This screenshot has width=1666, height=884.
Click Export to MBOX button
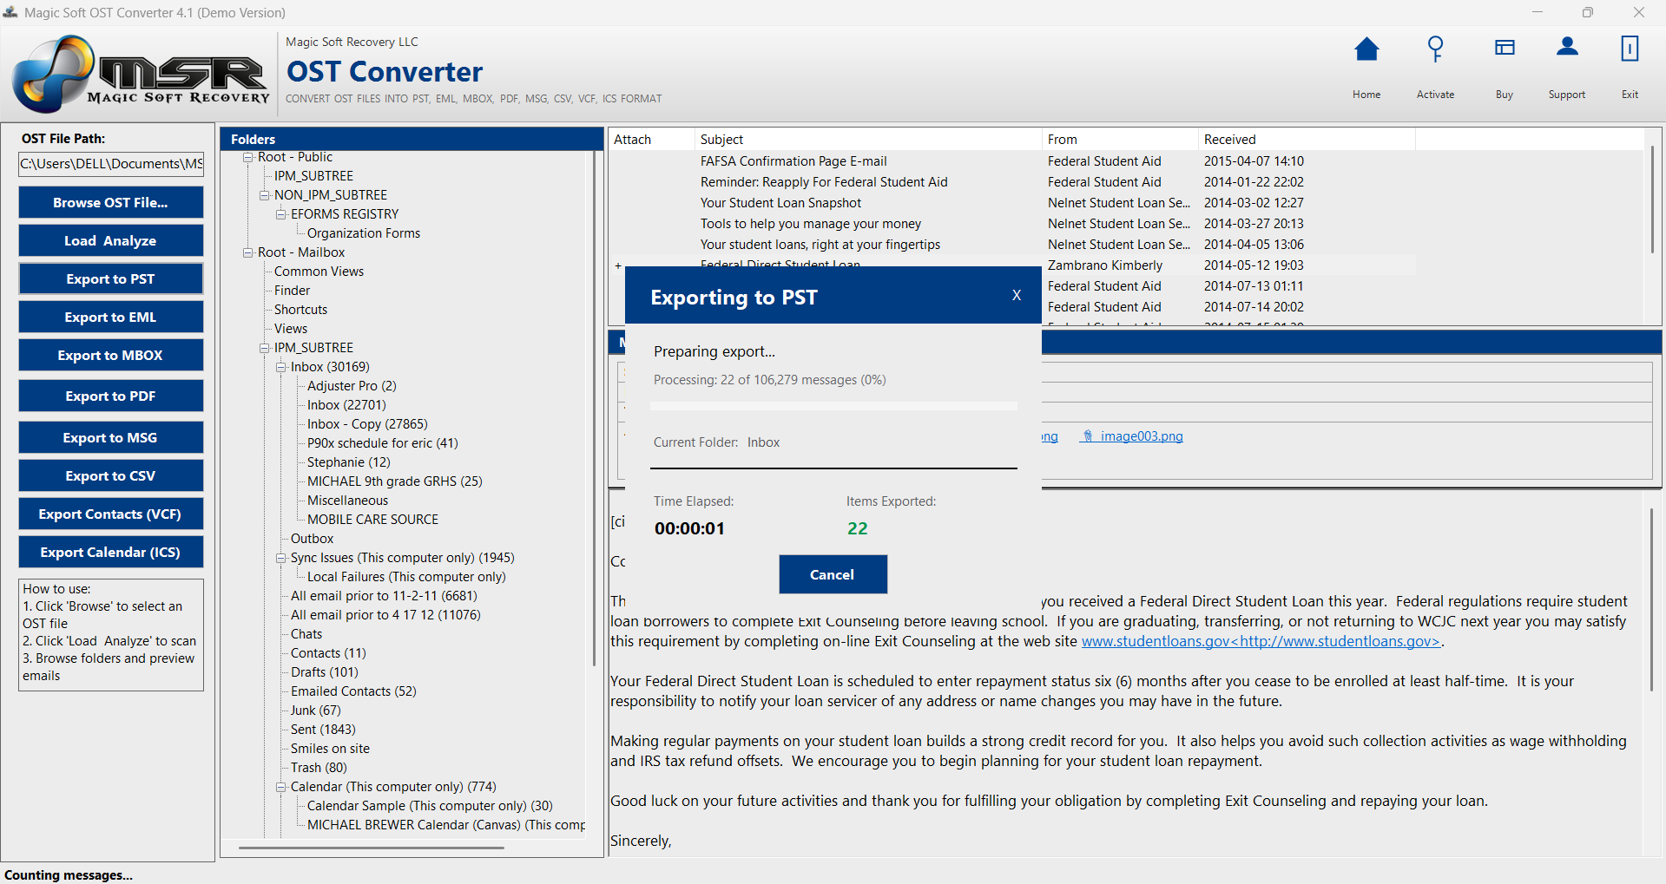click(x=111, y=355)
